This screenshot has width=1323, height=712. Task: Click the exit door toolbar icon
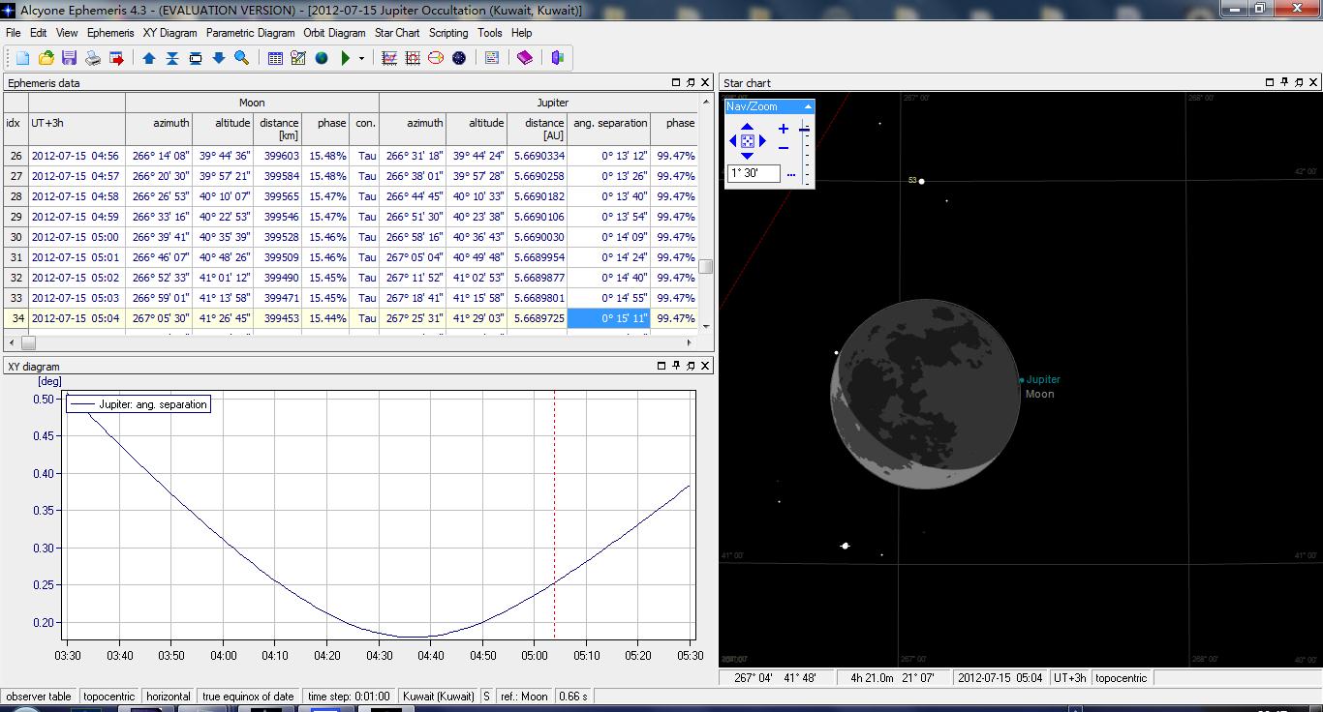(x=558, y=58)
